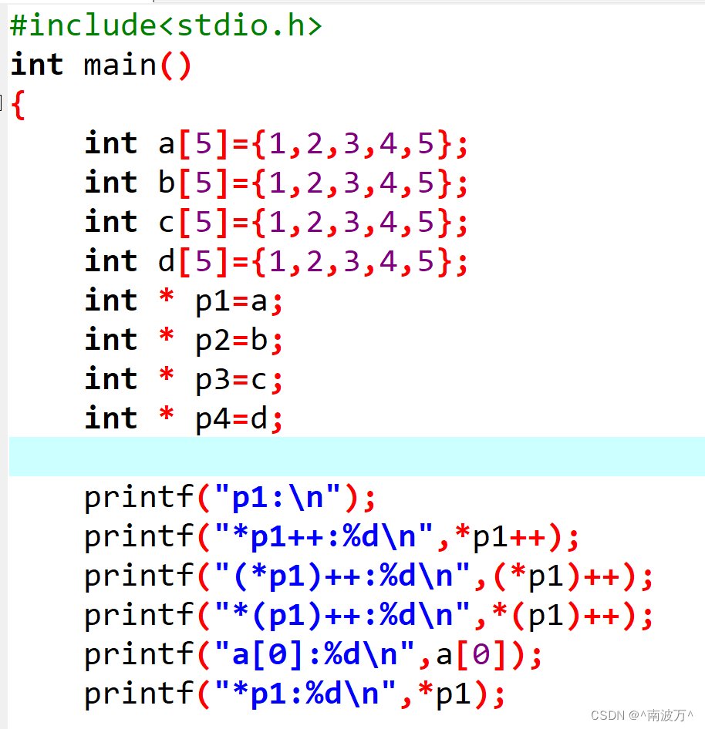
Task: Click the pointer declaration int * p1=a;
Action: pos(184,301)
